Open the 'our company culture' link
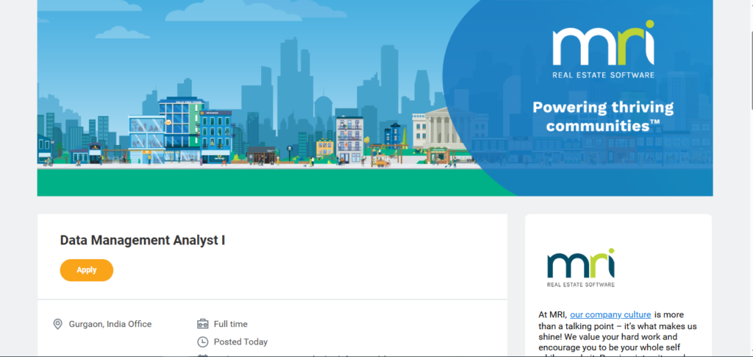753x357 pixels. pyautogui.click(x=610, y=315)
